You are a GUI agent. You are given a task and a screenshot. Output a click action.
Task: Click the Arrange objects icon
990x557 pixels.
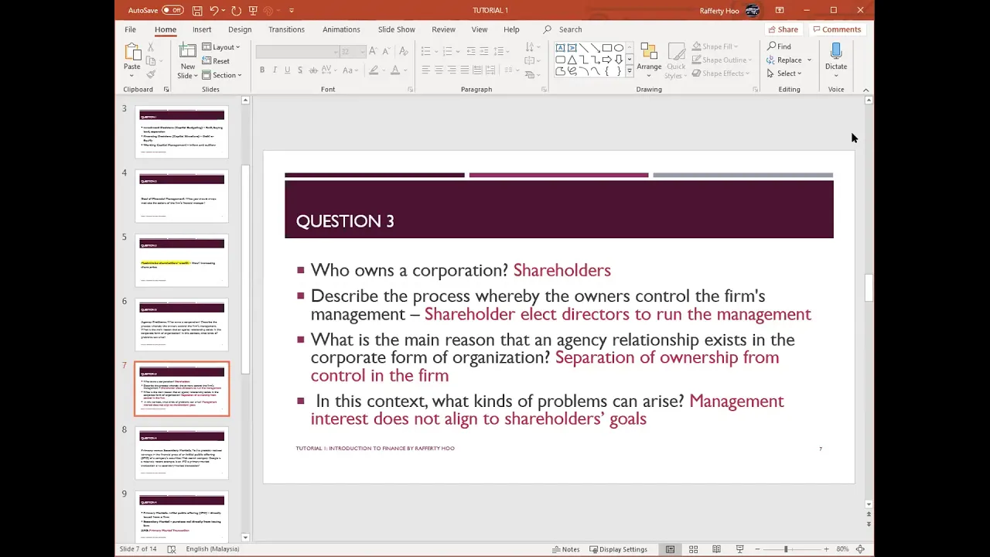(x=649, y=52)
